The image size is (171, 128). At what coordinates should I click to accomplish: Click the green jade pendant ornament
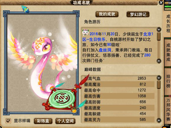[x=62, y=99]
